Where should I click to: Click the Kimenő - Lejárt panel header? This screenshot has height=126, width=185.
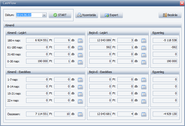(45, 33)
